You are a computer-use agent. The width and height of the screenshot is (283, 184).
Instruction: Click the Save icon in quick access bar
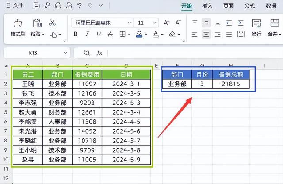[x=37, y=6]
